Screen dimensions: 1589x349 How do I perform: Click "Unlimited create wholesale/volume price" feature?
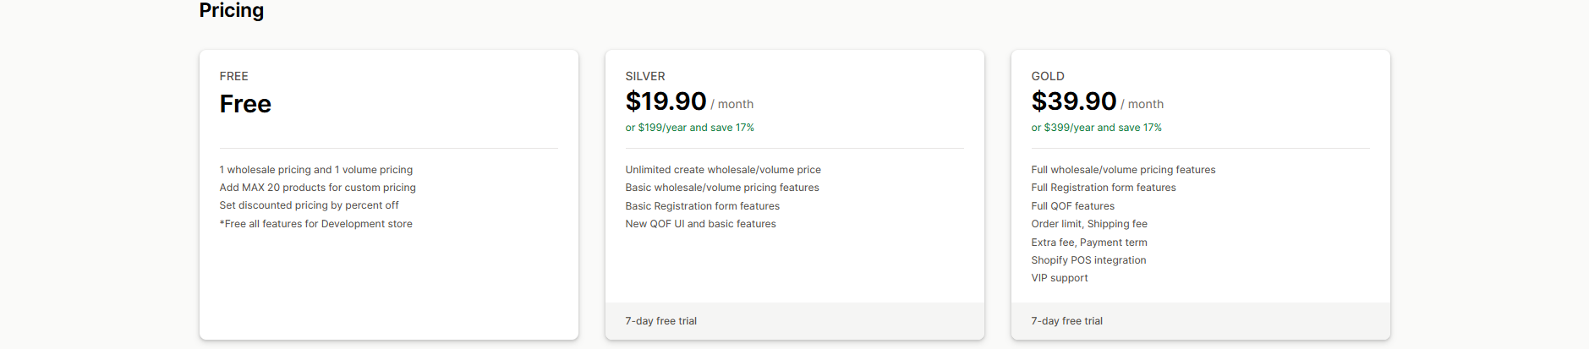coord(723,170)
